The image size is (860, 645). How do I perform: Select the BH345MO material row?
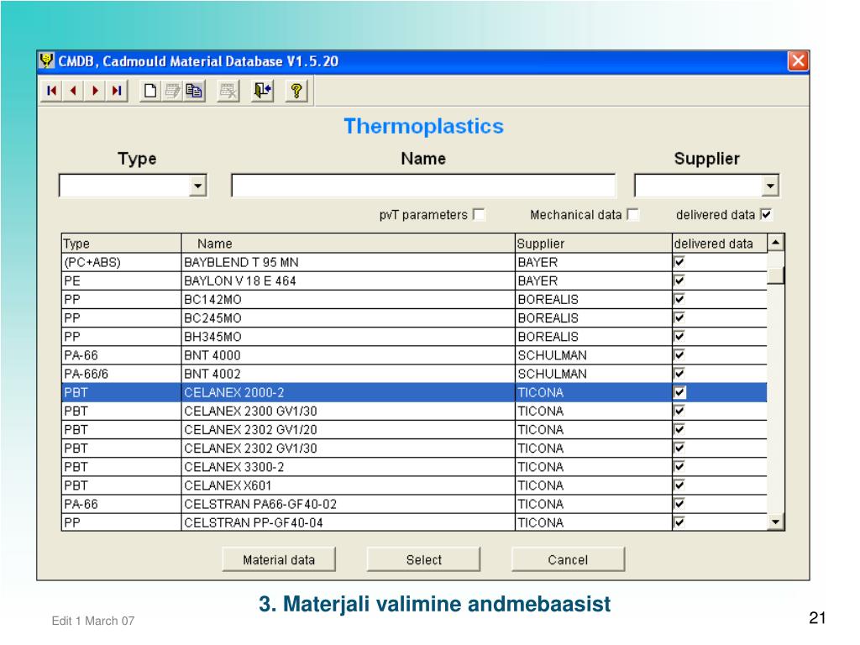(414, 337)
